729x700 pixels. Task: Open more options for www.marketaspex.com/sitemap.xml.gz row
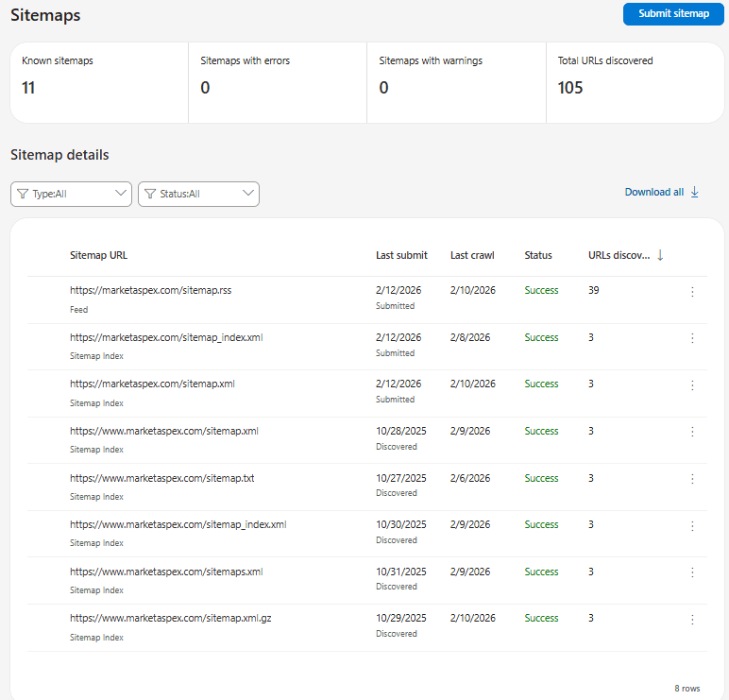point(692,620)
